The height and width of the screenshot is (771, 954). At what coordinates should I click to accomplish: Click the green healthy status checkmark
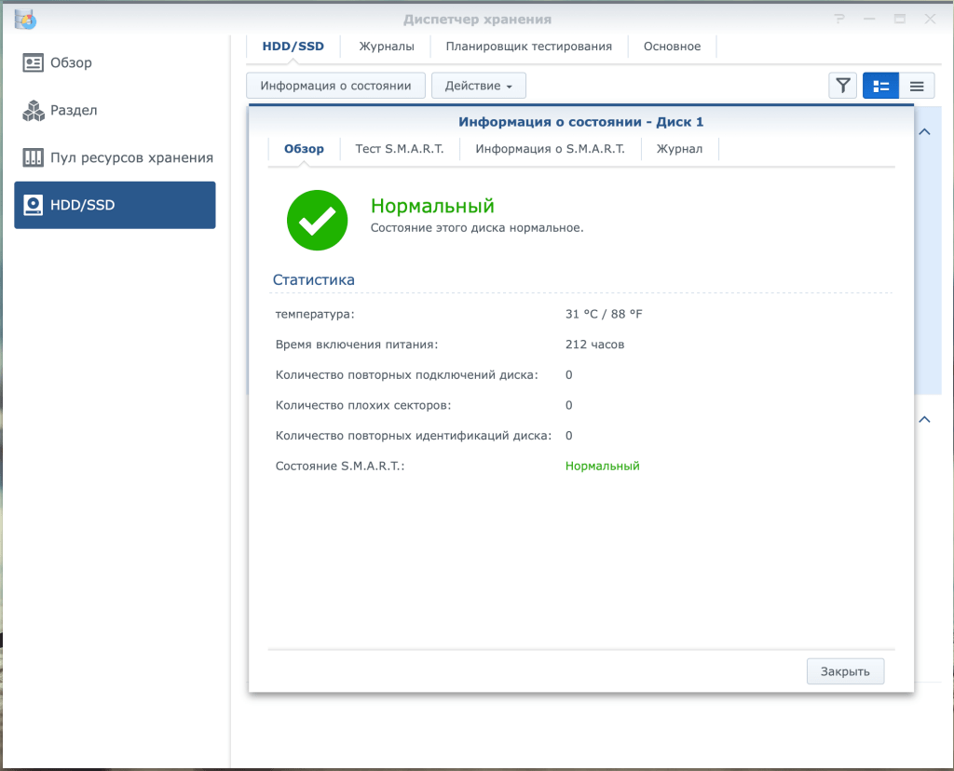pos(317,220)
